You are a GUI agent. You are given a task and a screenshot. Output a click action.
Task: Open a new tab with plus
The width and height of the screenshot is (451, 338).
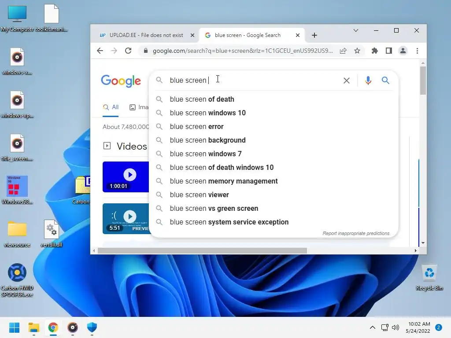point(314,35)
